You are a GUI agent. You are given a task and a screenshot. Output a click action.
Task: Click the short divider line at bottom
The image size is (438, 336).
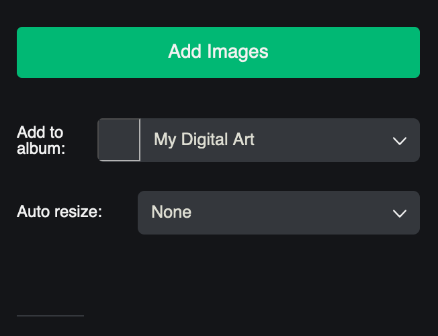tap(50, 315)
